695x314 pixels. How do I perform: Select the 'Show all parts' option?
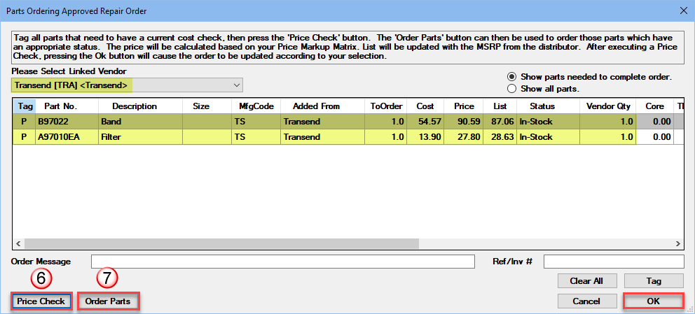click(x=512, y=89)
